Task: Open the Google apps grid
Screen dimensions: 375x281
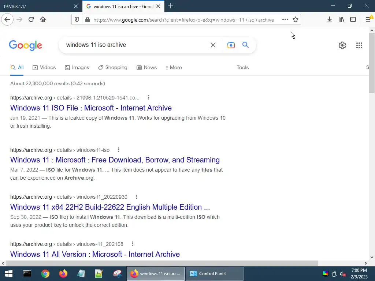Action: [x=359, y=45]
